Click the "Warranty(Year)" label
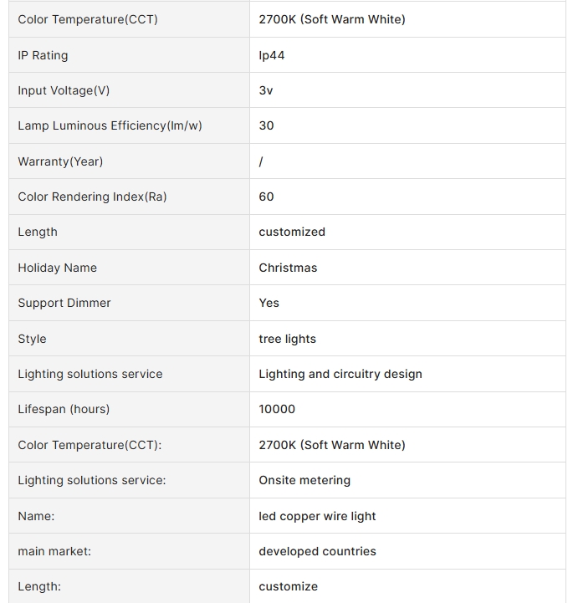Image resolution: width=573 pixels, height=603 pixels. click(60, 161)
